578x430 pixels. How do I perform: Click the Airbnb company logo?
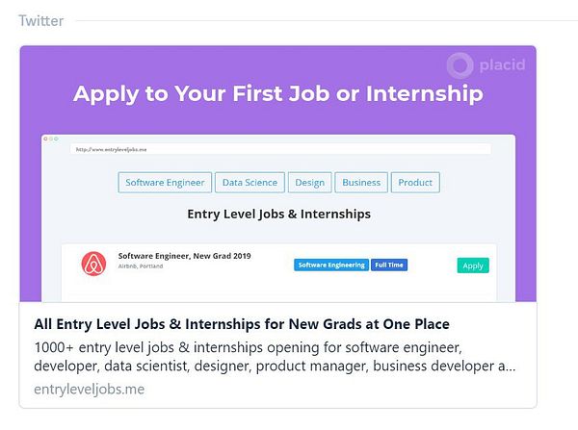pyautogui.click(x=93, y=264)
